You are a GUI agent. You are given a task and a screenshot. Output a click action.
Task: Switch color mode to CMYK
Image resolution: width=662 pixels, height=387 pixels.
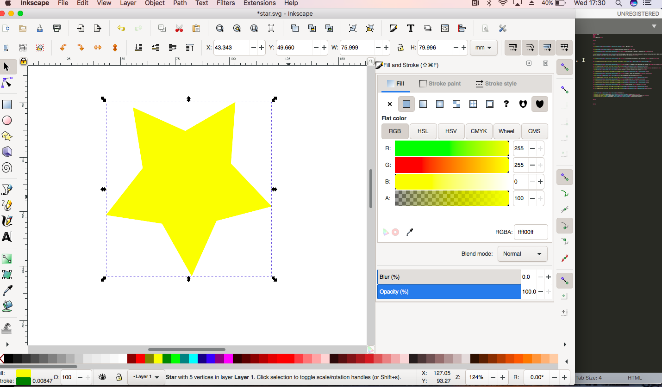point(479,131)
